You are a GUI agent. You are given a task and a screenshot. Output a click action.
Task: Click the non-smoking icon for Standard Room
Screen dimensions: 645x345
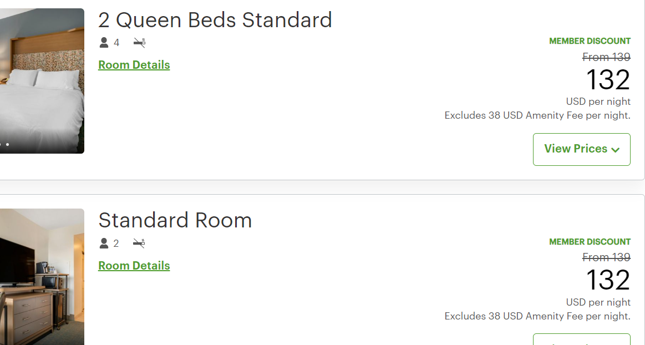[x=139, y=243]
